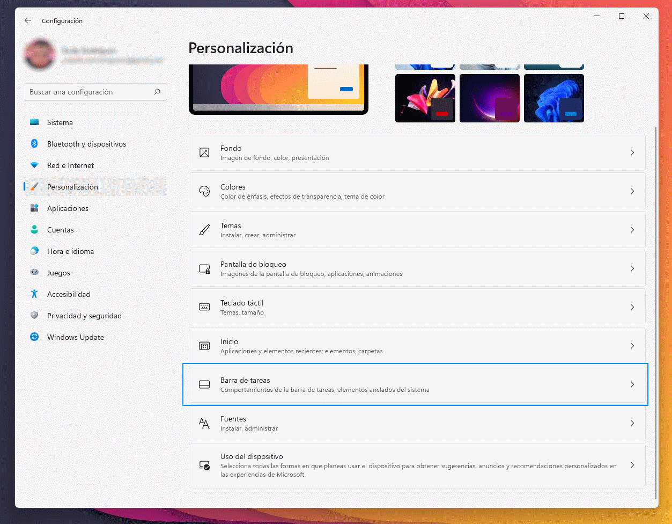Click the Juegos controller icon
Image resolution: width=672 pixels, height=524 pixels.
(x=34, y=273)
